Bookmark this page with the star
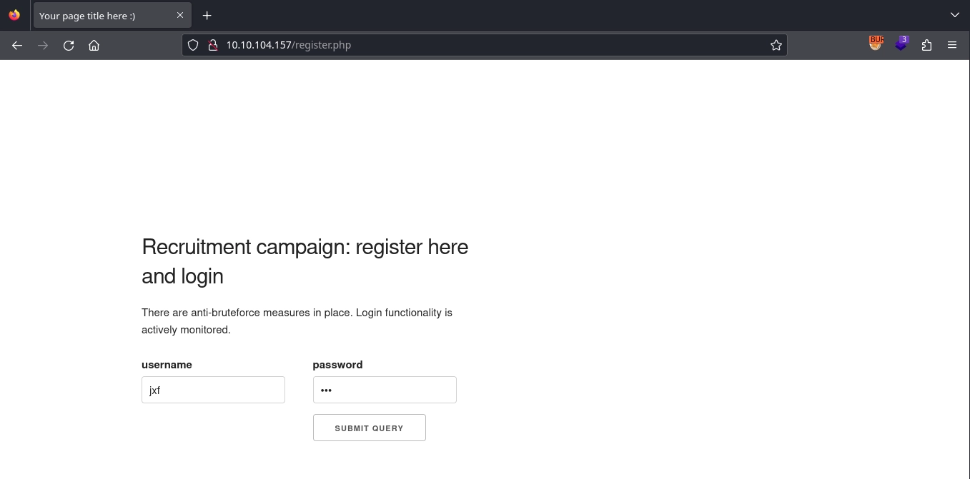 point(776,45)
